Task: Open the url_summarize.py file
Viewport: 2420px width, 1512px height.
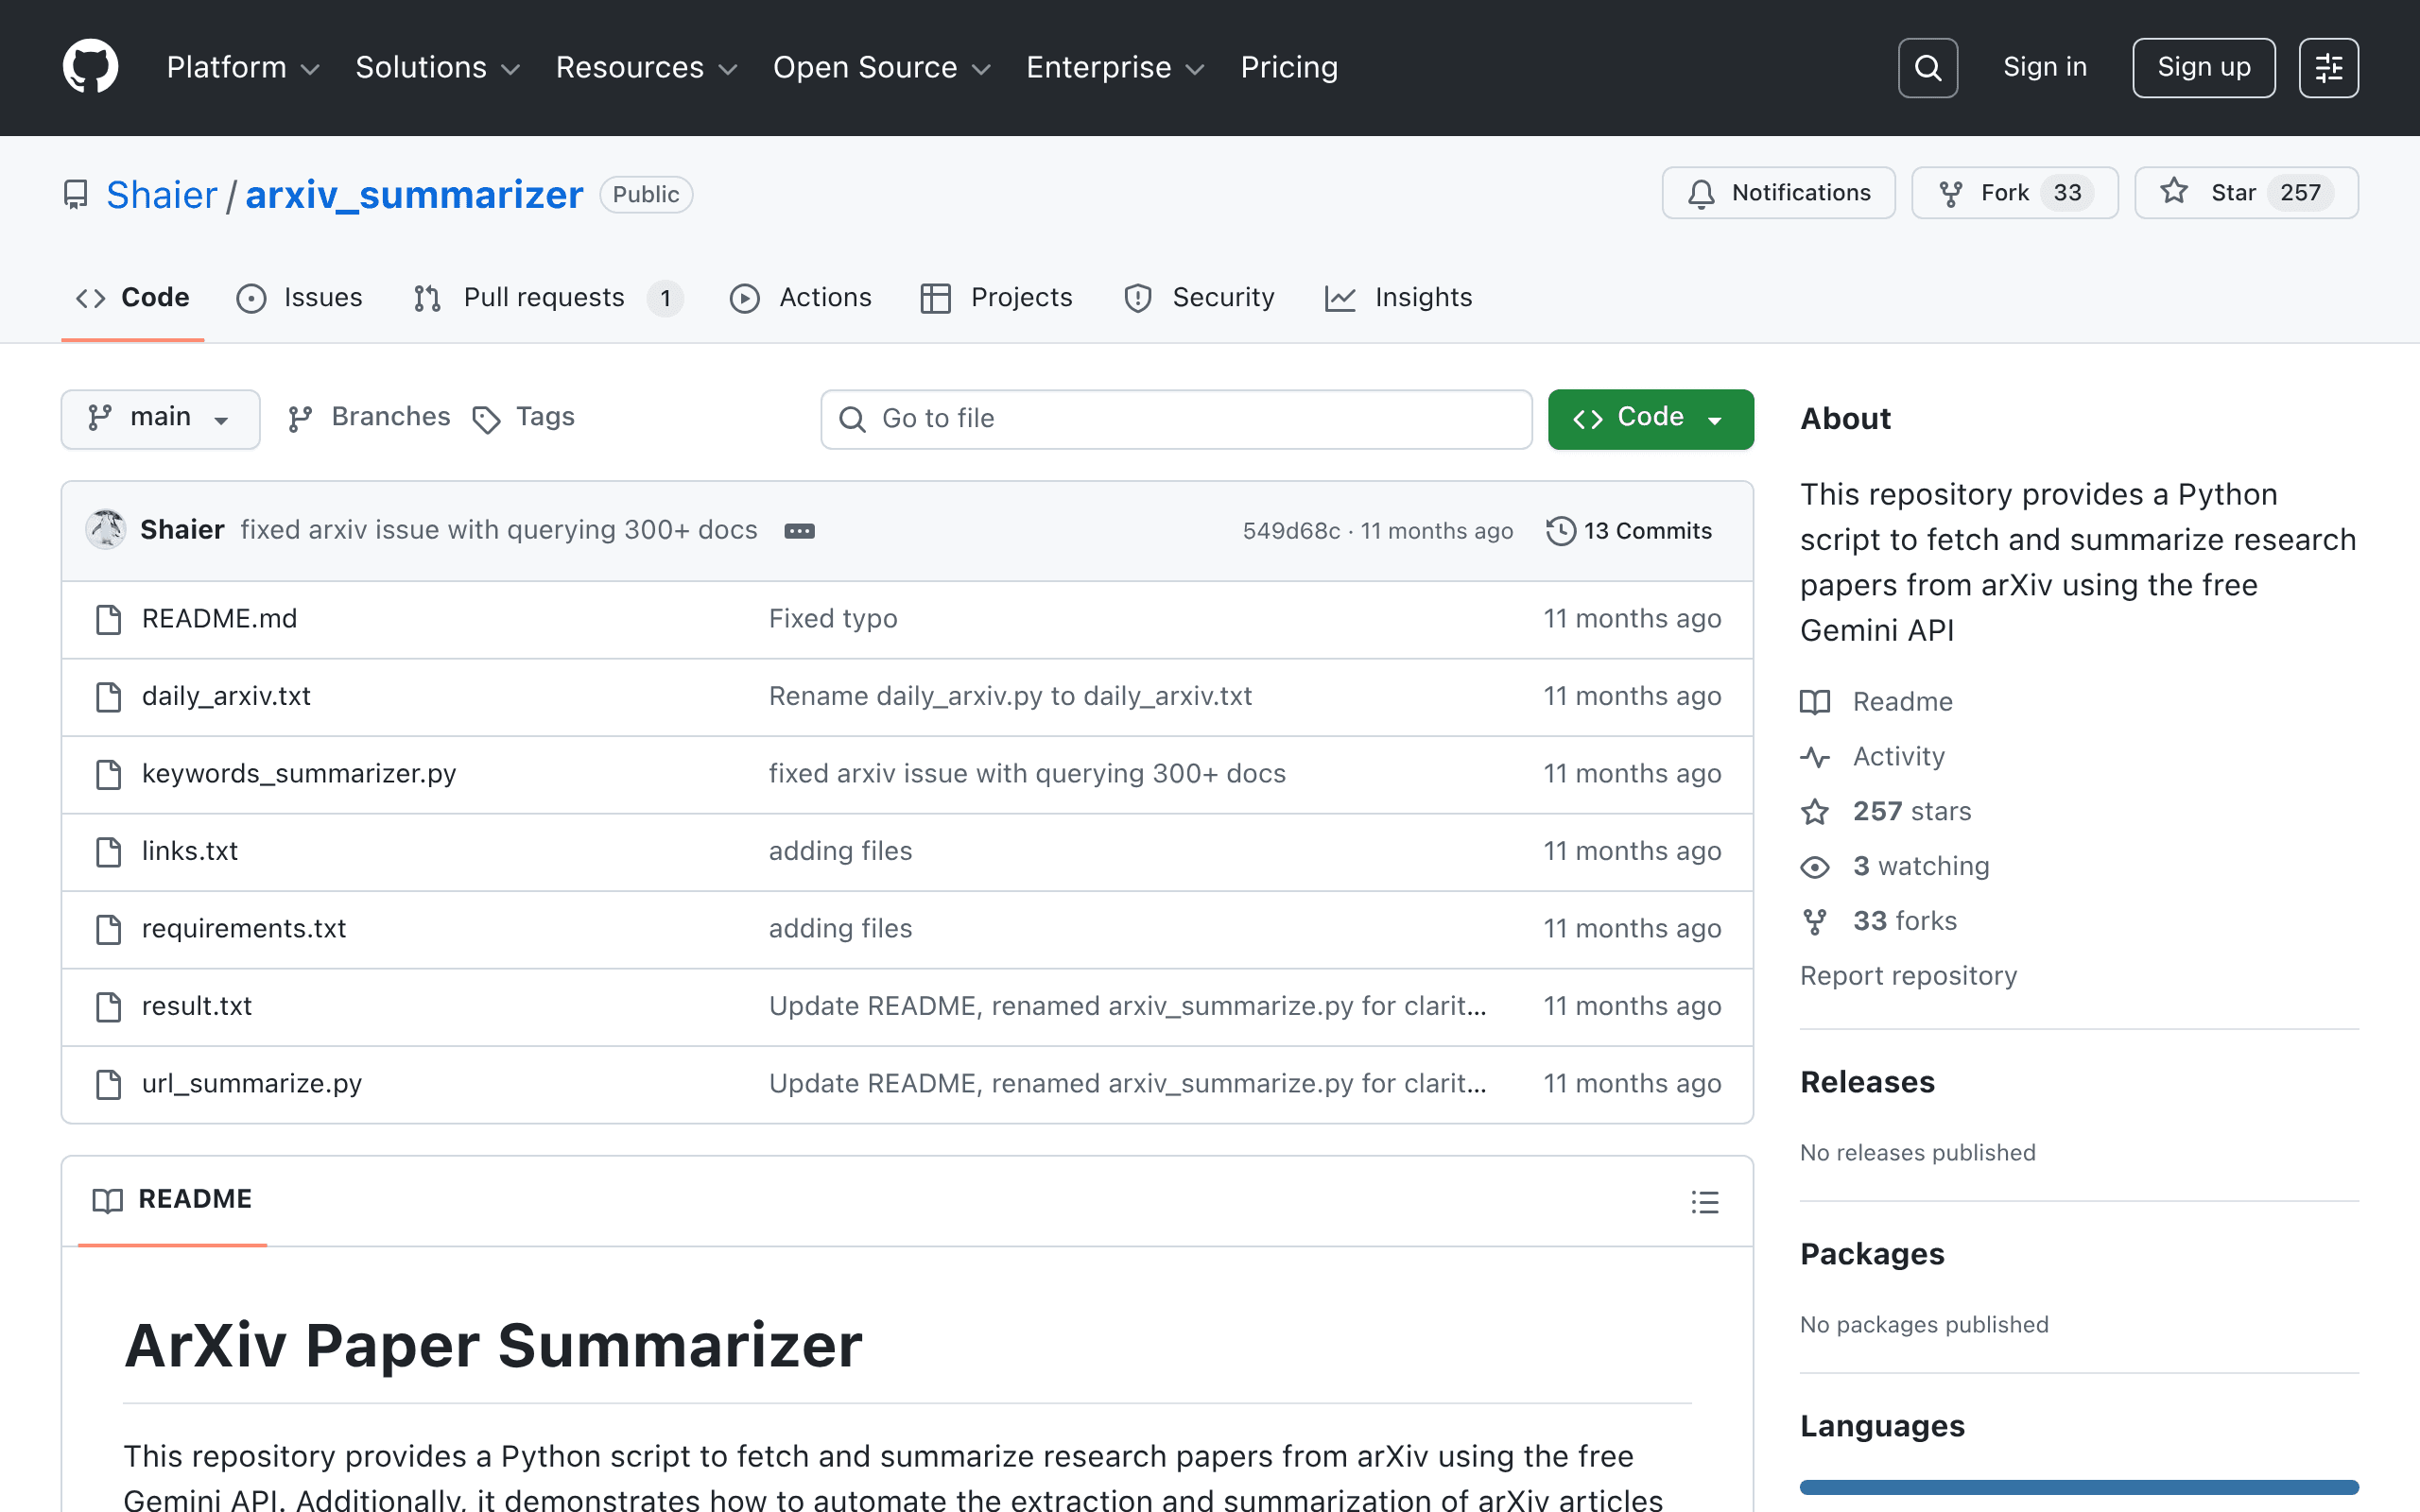Action: 252,1084
